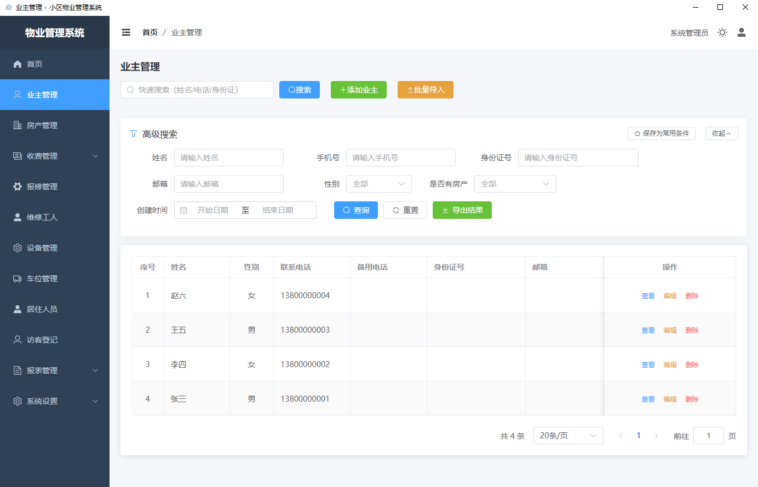Open the 性别 dropdown
The image size is (758, 487).
[x=378, y=184]
